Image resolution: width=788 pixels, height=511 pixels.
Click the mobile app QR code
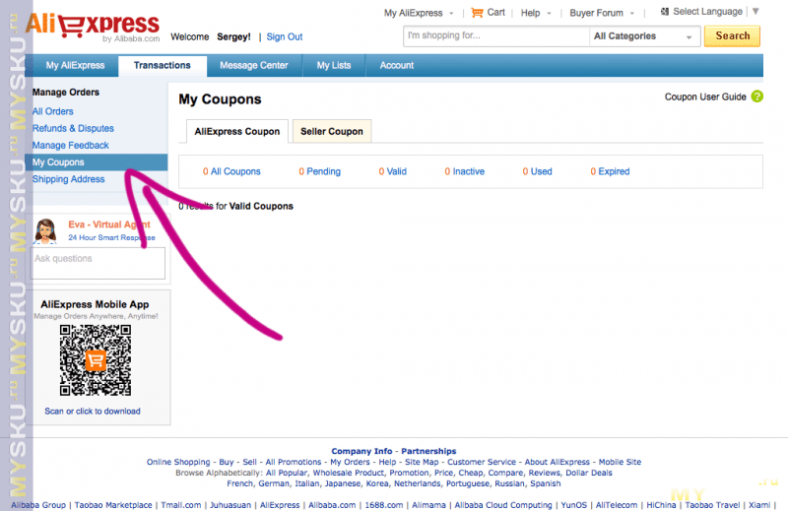pyautogui.click(x=95, y=359)
